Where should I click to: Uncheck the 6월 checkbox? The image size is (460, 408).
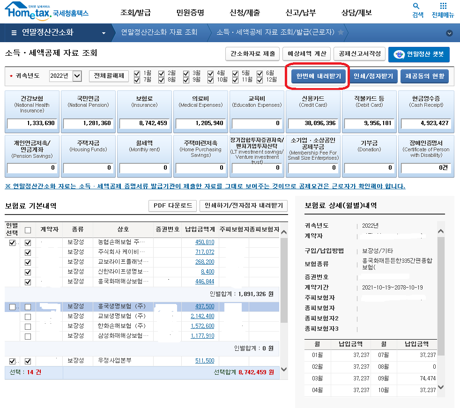[260, 74]
